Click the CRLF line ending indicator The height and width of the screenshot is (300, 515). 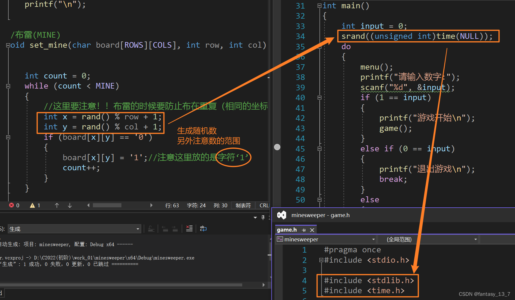[264, 205]
